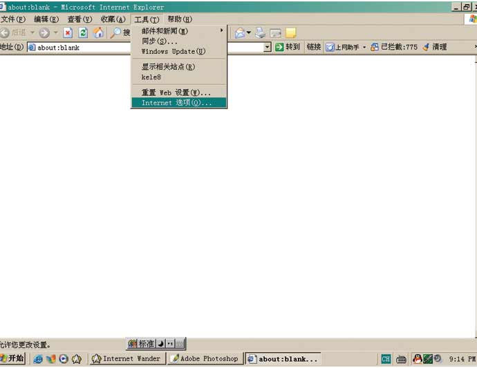
Task: Open Internet 选项(O)... from the menu
Action: tap(179, 103)
